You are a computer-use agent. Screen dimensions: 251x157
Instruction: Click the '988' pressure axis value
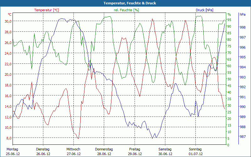pyautogui.click(x=243, y=127)
